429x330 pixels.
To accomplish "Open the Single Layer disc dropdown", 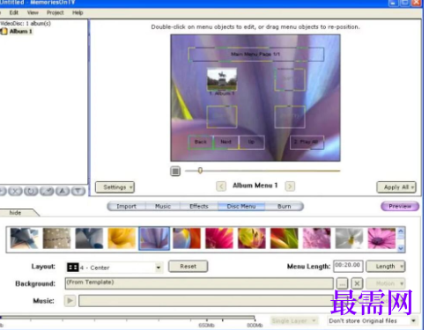I will (294, 321).
